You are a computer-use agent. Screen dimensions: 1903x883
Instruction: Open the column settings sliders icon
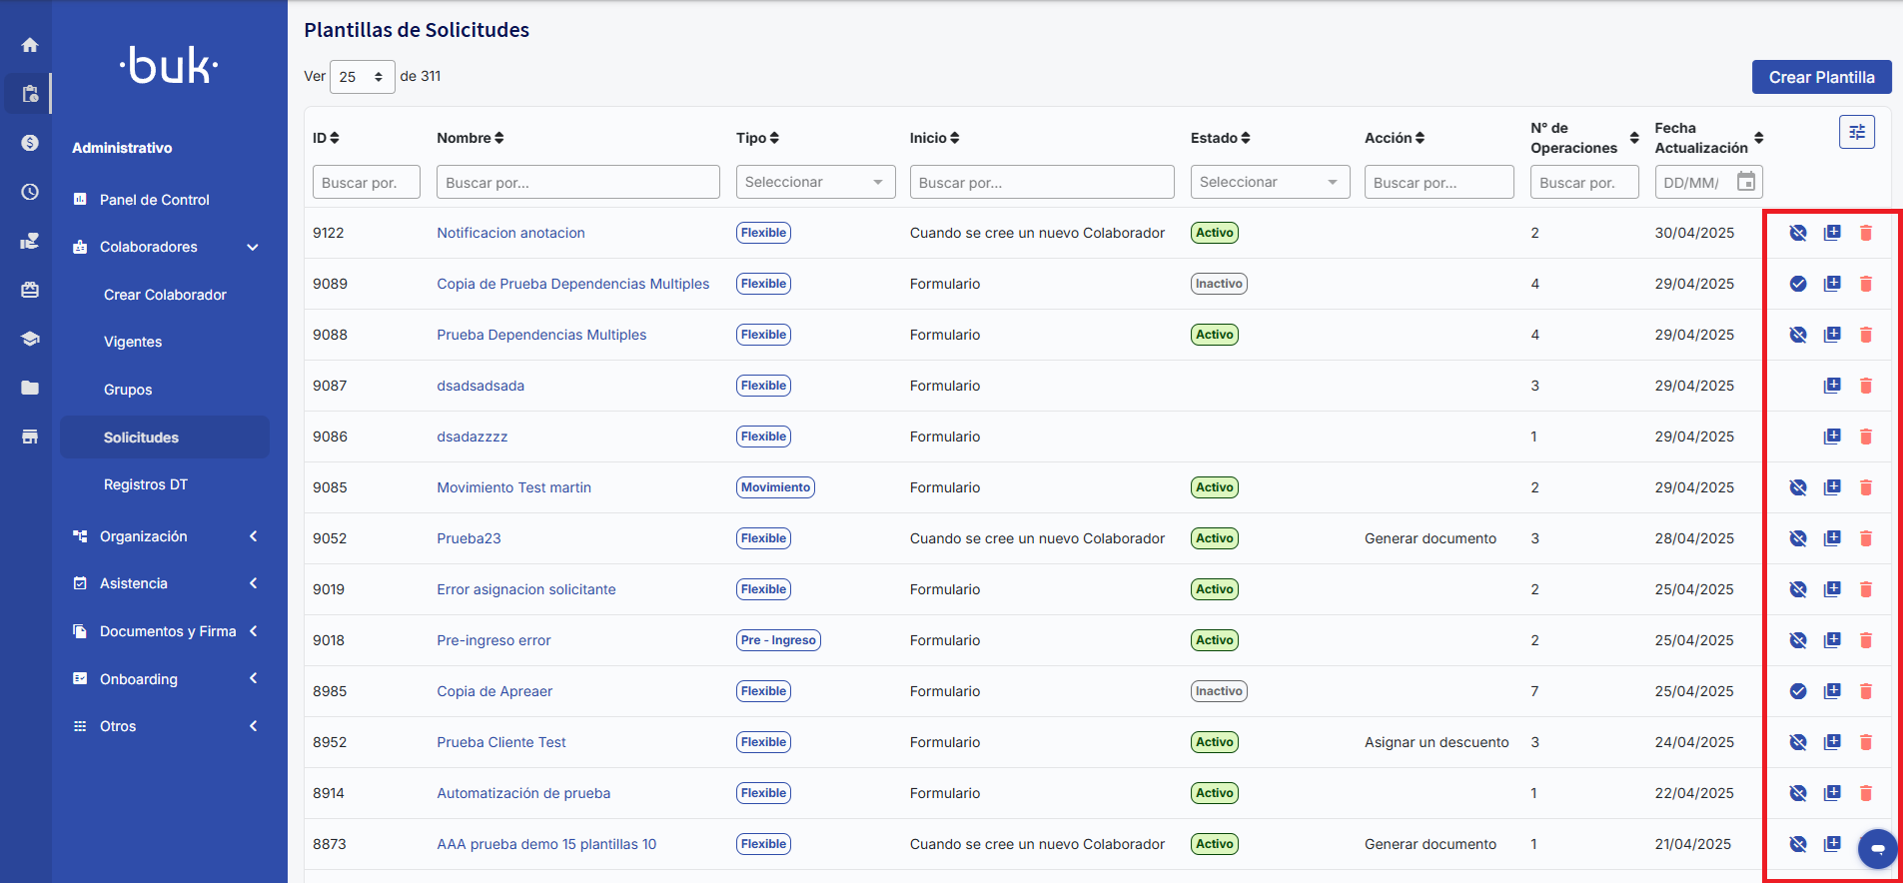click(1856, 132)
